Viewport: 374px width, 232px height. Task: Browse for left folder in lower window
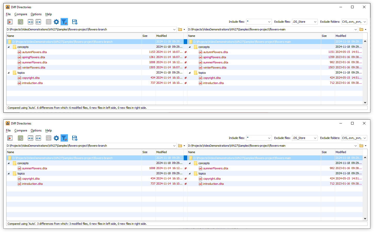pos(180,146)
